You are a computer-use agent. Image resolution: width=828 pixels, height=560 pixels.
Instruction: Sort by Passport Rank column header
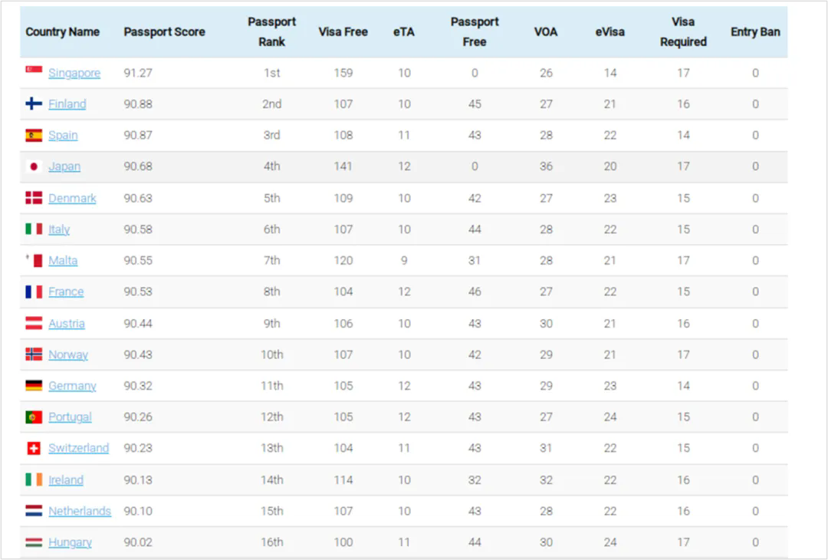pyautogui.click(x=272, y=31)
